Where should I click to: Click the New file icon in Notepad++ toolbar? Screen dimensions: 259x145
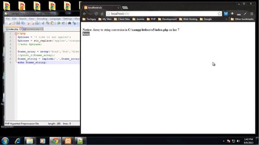(x=9, y=23)
